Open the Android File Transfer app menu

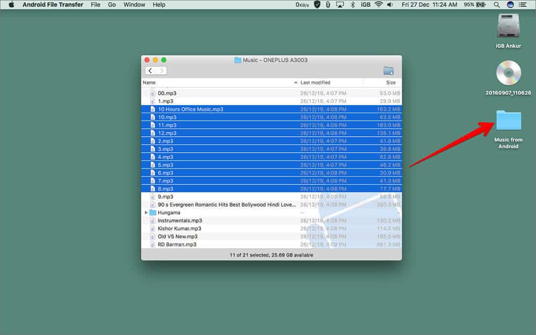(53, 4)
